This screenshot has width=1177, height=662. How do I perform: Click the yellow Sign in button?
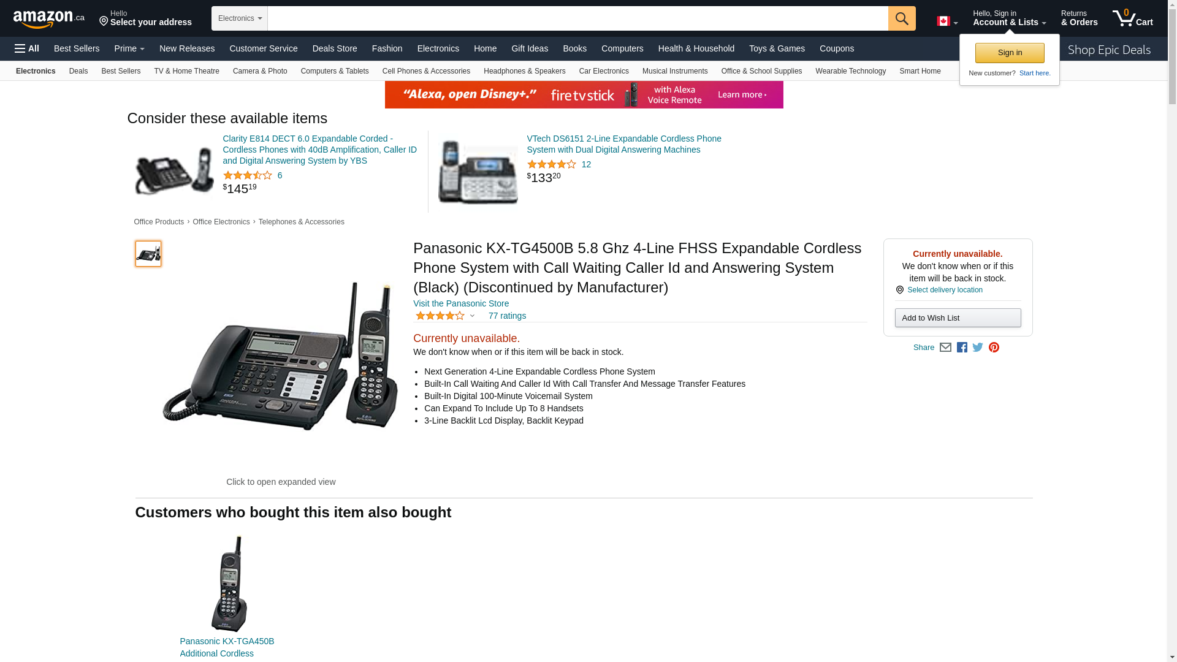tap(1010, 53)
